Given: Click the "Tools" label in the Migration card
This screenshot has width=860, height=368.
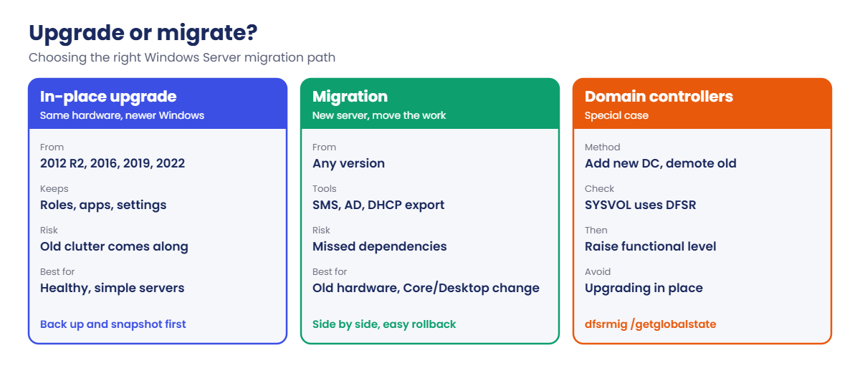Looking at the screenshot, I should point(325,189).
